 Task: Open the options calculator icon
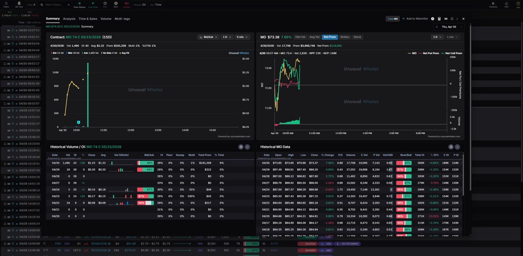[439, 19]
